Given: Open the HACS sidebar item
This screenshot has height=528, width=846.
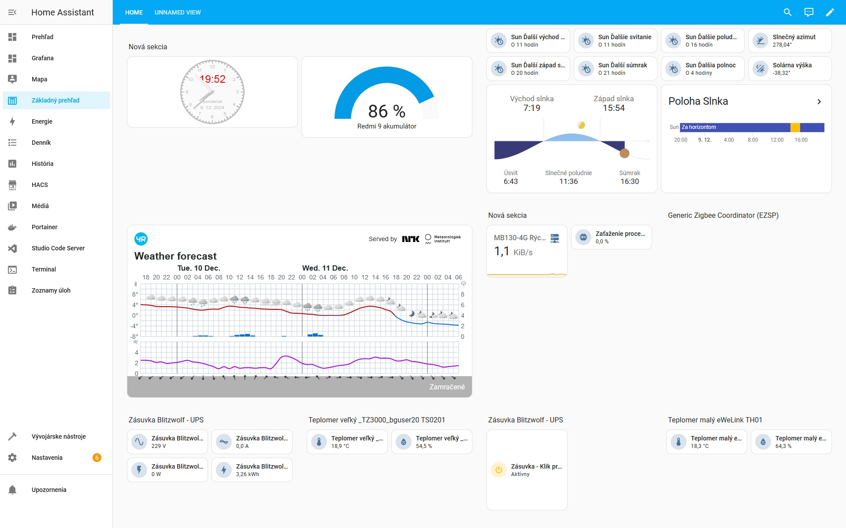Looking at the screenshot, I should click(x=40, y=185).
